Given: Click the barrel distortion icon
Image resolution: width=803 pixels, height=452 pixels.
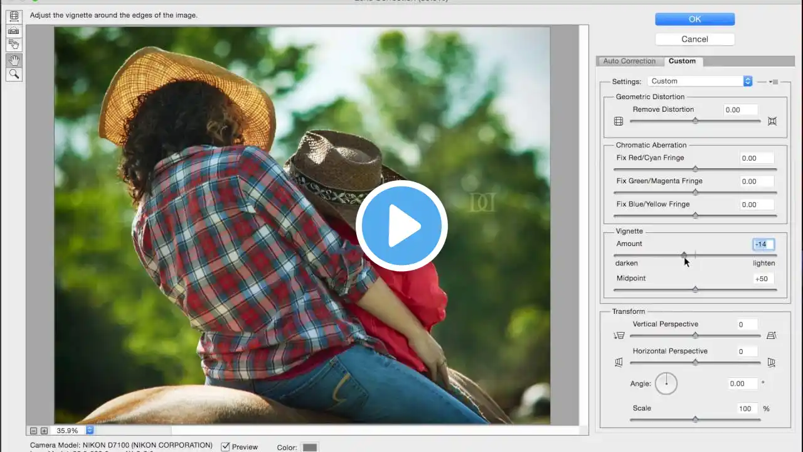Looking at the screenshot, I should (x=619, y=121).
